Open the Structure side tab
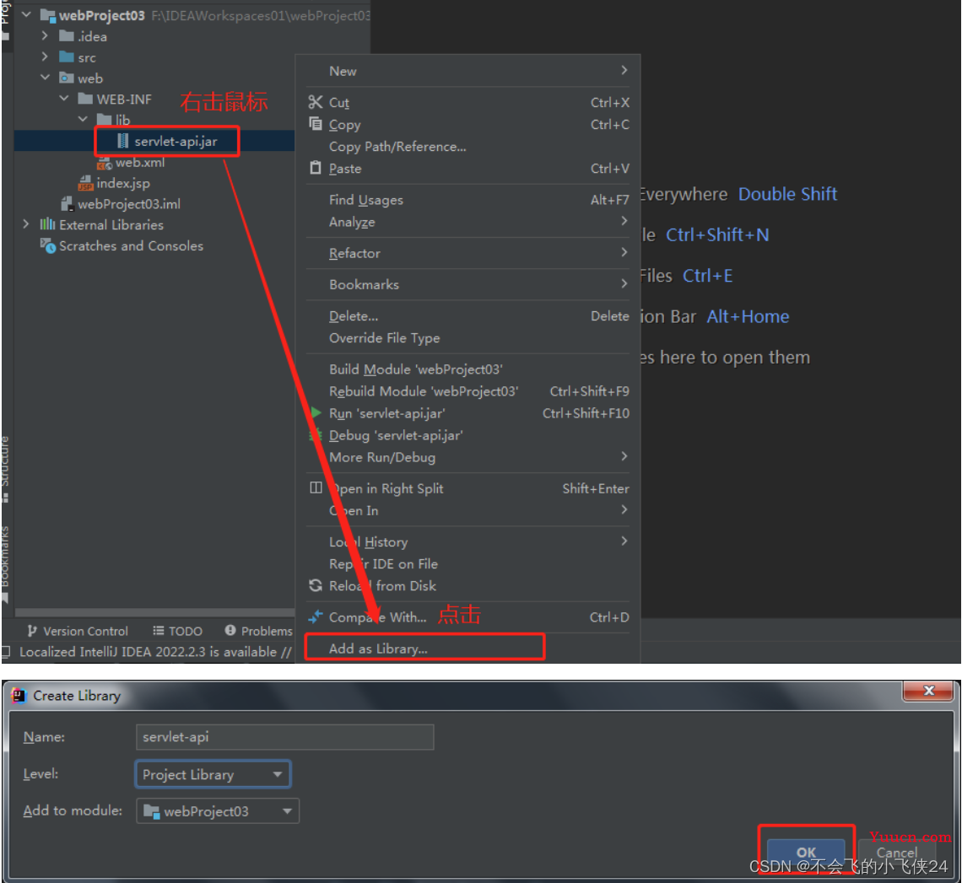The image size is (962, 883). tap(6, 469)
